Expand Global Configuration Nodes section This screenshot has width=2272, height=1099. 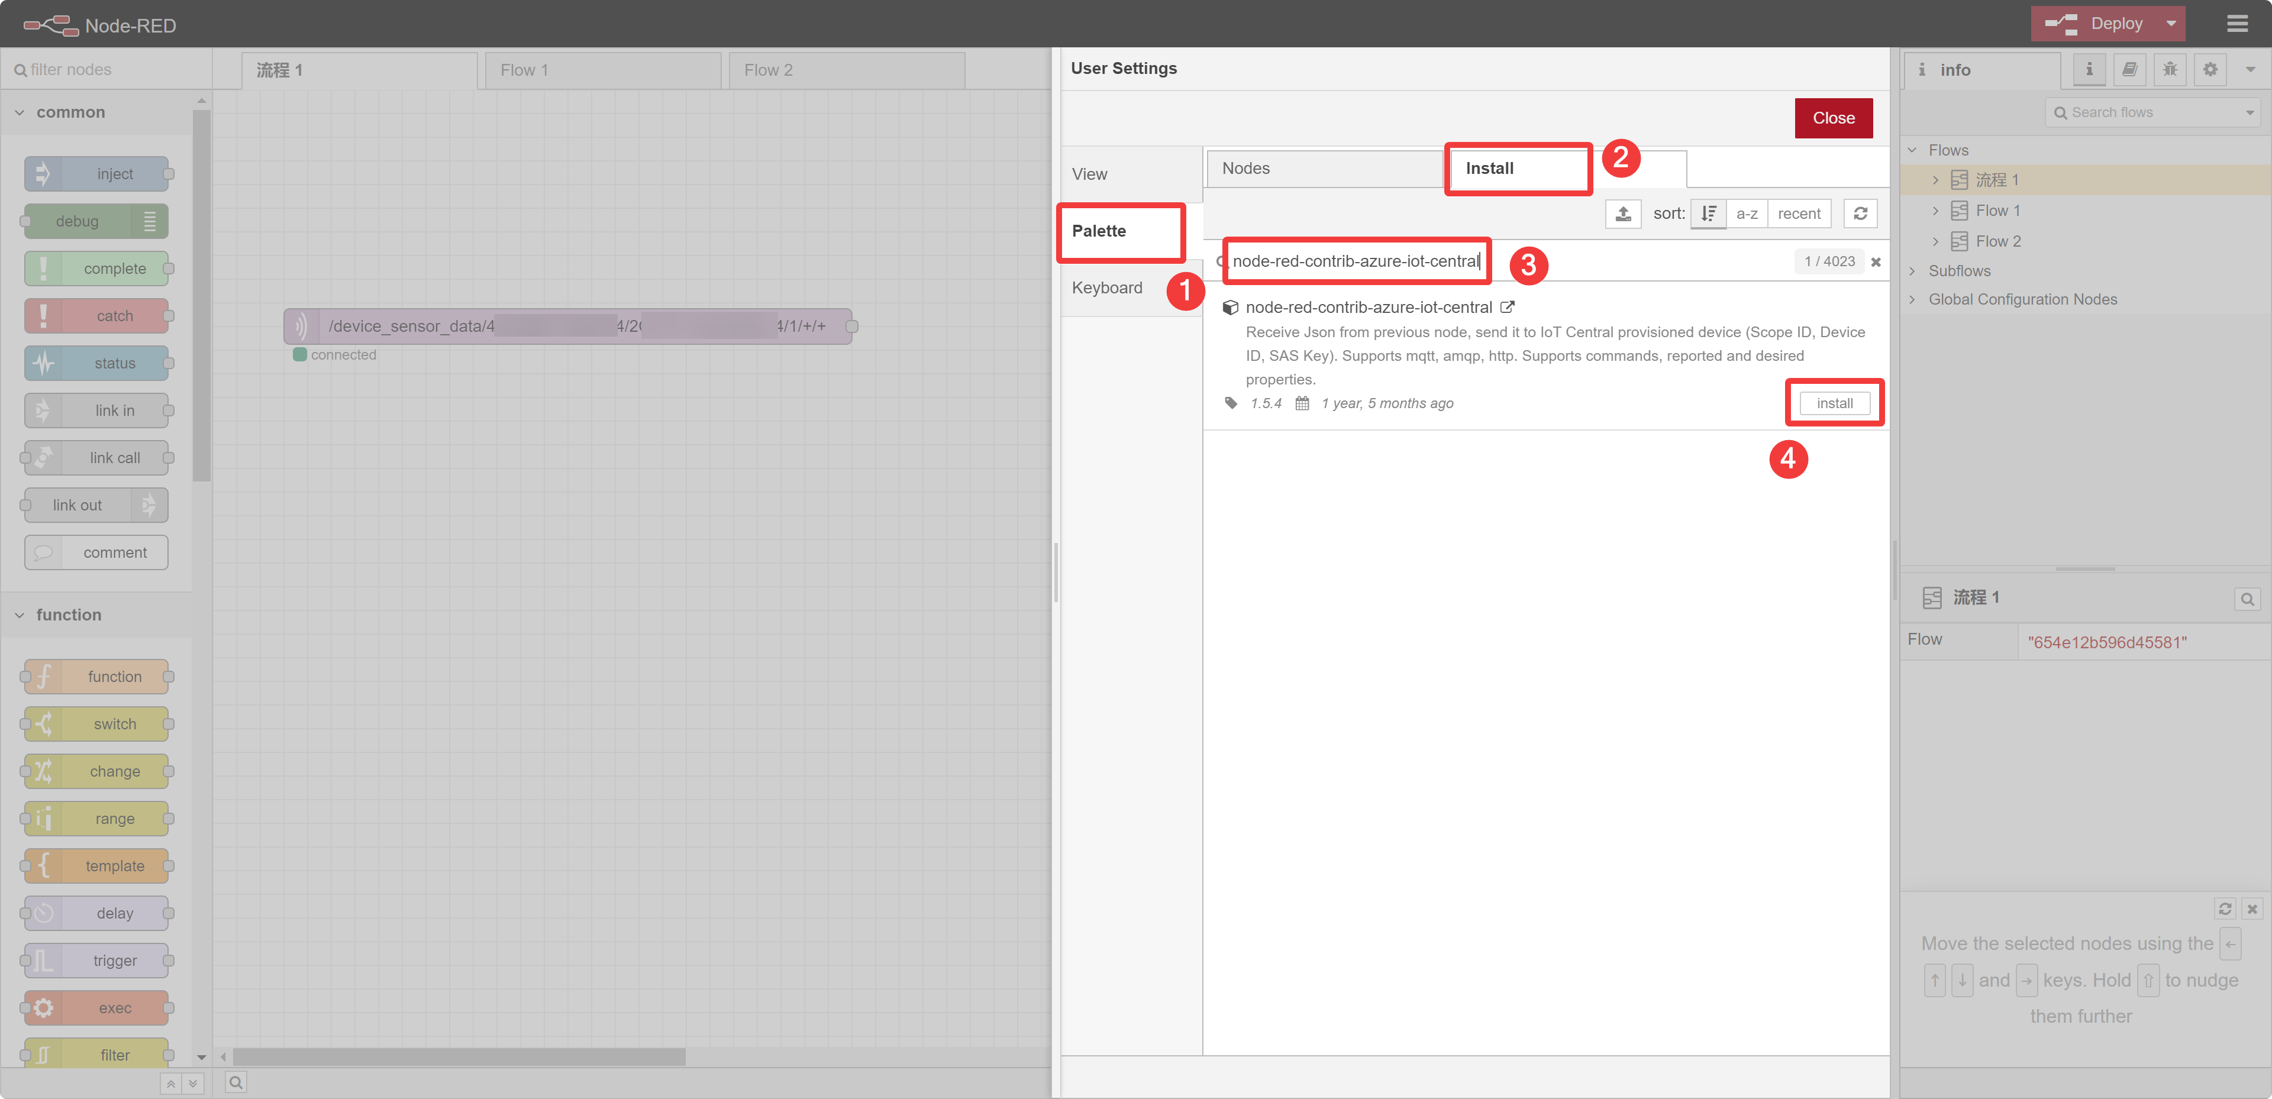[1911, 300]
